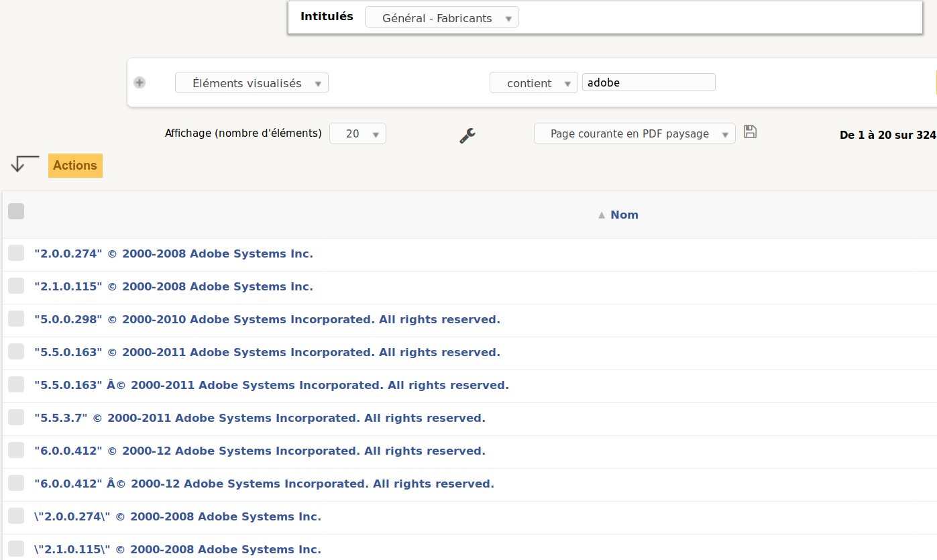Open the contient operator dropdown
Viewport: 937px width, 560px height.
[x=534, y=83]
